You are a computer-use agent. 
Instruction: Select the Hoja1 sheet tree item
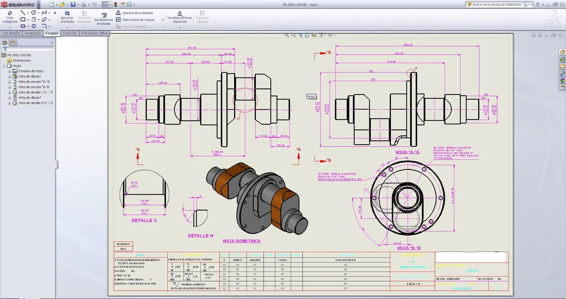pyautogui.click(x=15, y=66)
